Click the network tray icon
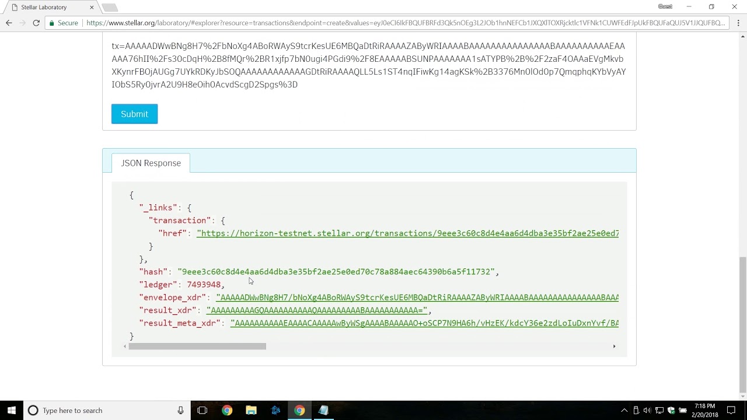 659,410
